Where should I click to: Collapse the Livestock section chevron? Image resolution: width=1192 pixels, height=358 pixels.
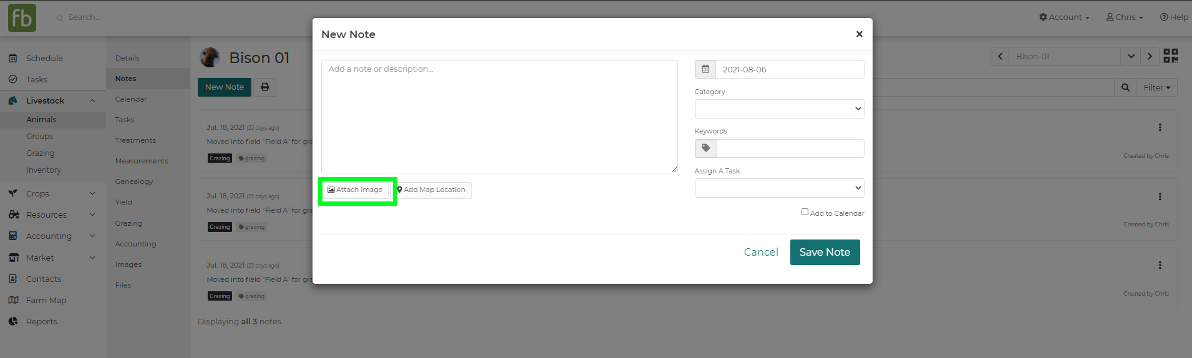click(92, 100)
